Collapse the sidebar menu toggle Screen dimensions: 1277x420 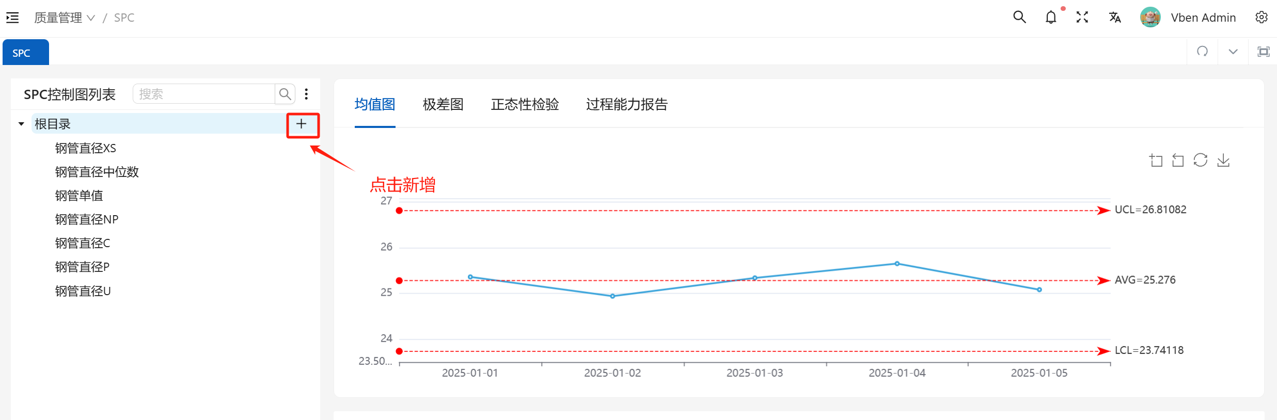[x=12, y=18]
